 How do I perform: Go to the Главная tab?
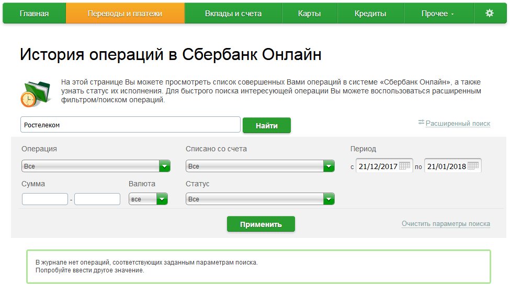34,14
